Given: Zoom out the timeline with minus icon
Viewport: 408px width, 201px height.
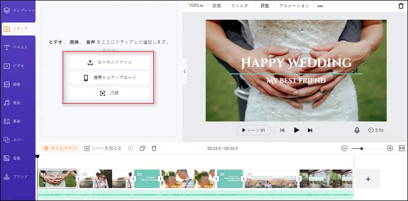Looking at the screenshot, I should 344,148.
